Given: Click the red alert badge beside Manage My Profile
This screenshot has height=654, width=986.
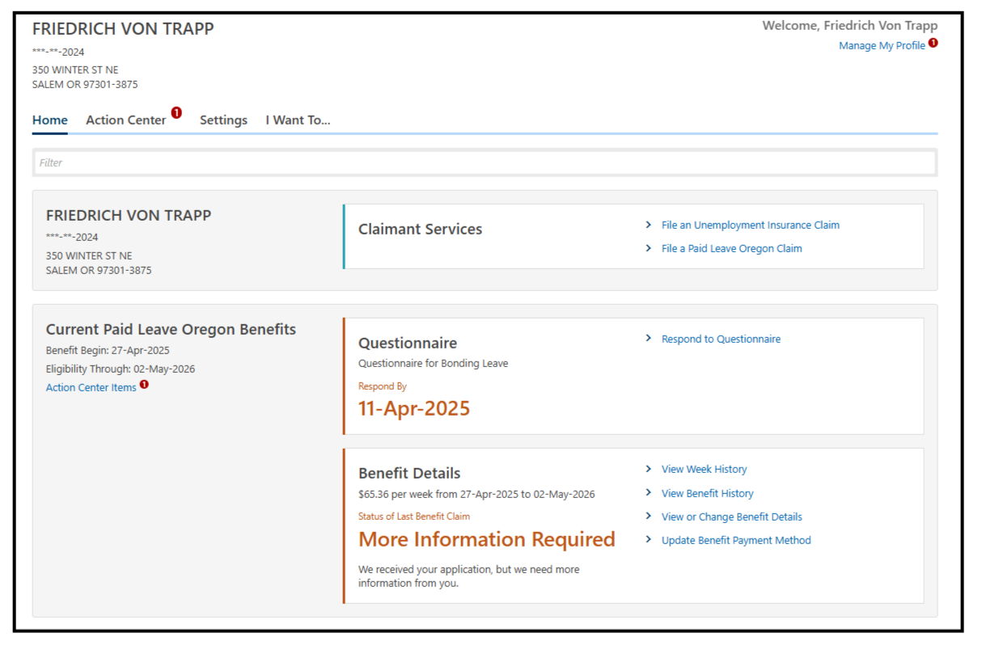Looking at the screenshot, I should (933, 43).
